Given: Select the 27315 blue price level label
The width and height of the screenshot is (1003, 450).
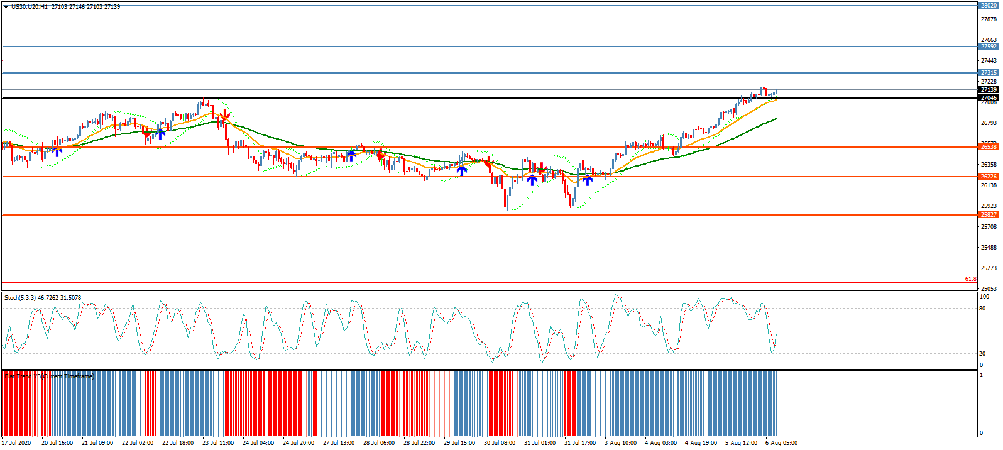Looking at the screenshot, I should tap(989, 73).
